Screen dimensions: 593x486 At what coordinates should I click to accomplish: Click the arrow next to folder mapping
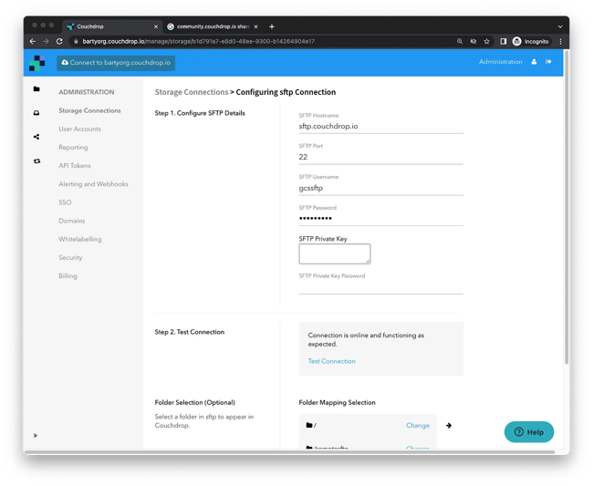(449, 426)
